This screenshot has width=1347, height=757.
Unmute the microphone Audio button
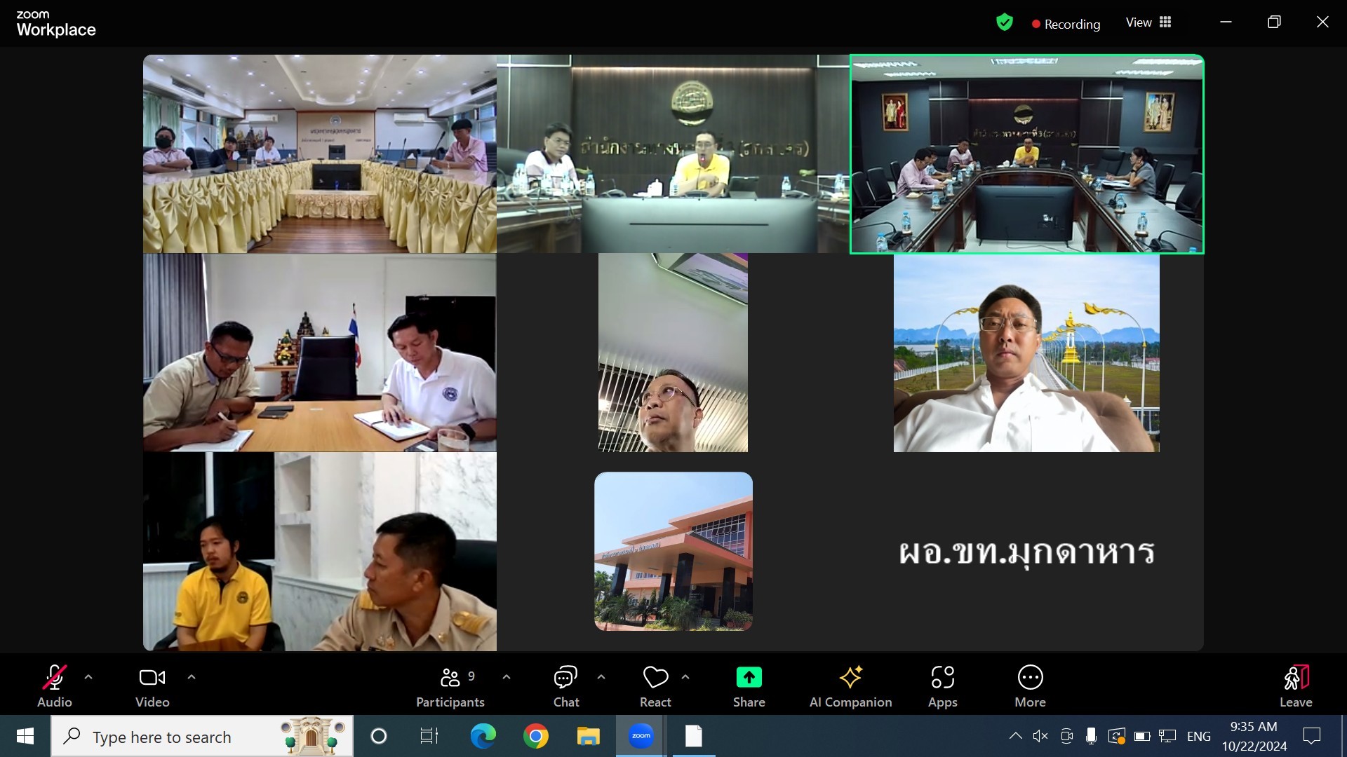pos(55,686)
